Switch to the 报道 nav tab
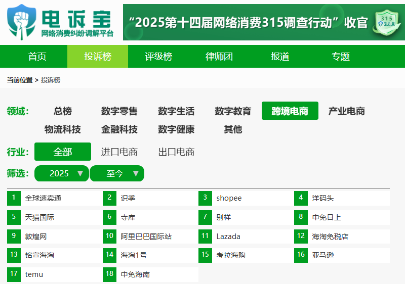Image resolution: width=405 pixels, height=284 pixels. pos(280,56)
